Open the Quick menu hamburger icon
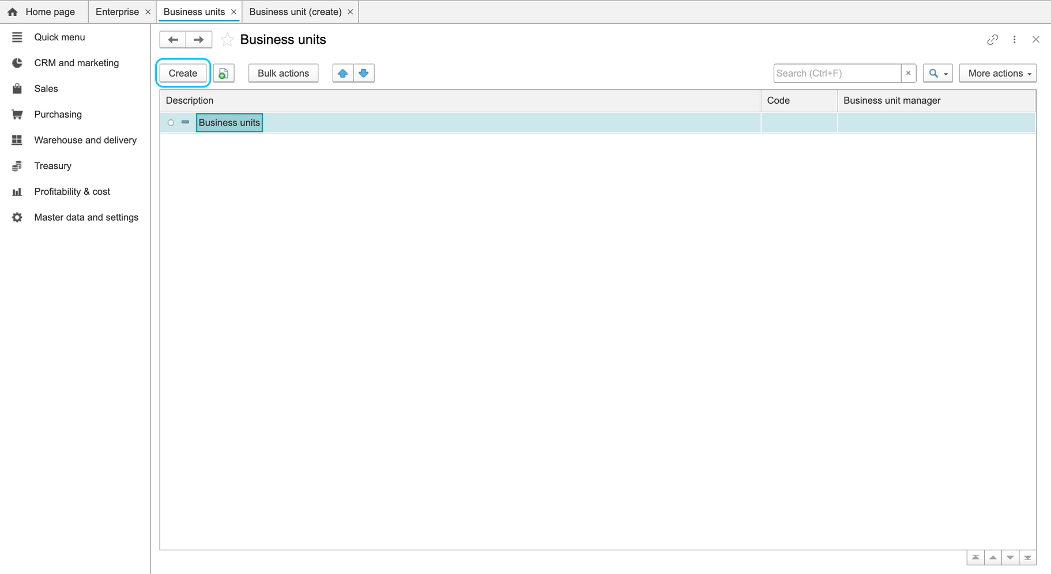 tap(17, 37)
